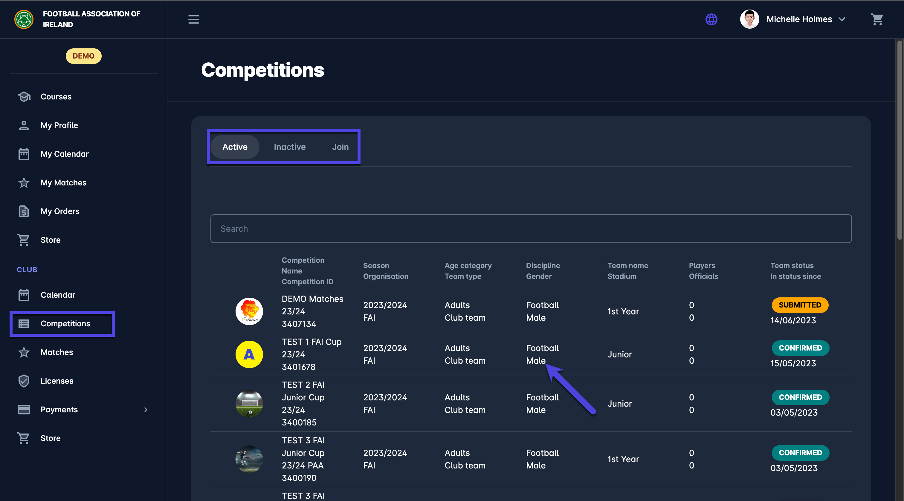Open the My Orders page
Screen dimensions: 904x501
tap(60, 211)
